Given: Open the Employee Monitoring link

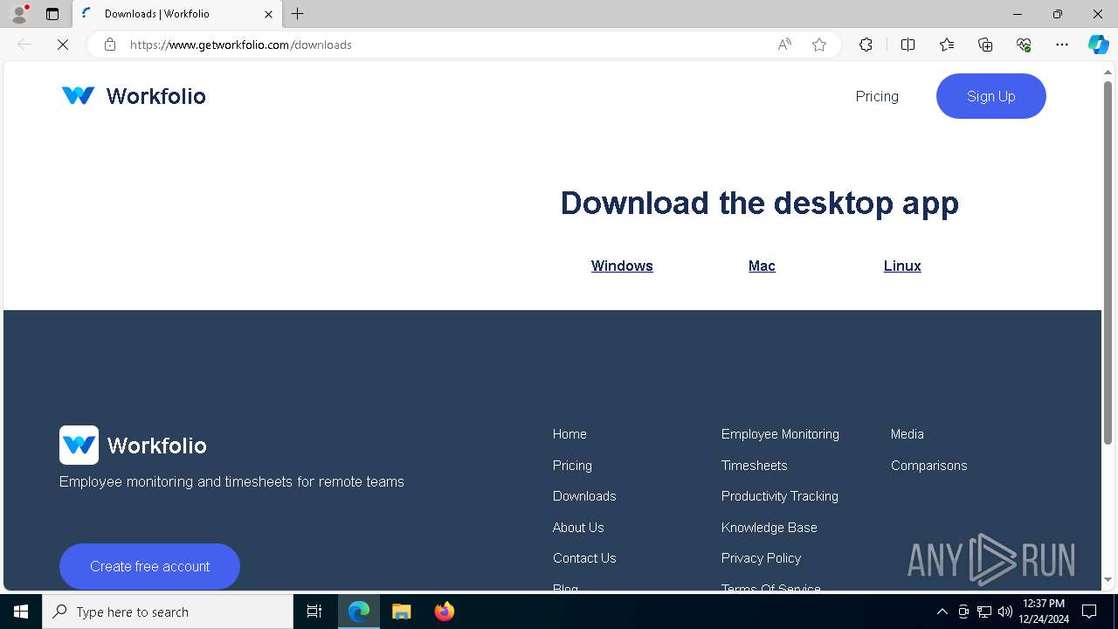Looking at the screenshot, I should (x=780, y=434).
